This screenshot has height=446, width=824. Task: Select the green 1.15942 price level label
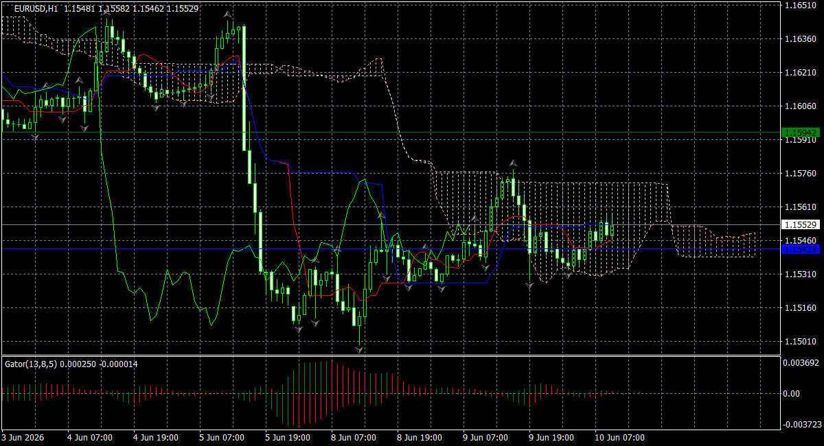pyautogui.click(x=801, y=132)
